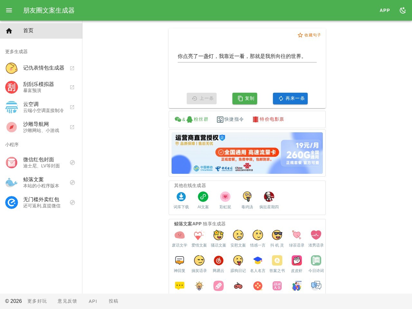Open 渣男语录 generator
Viewport: 412px width, 309px height.
click(x=316, y=239)
